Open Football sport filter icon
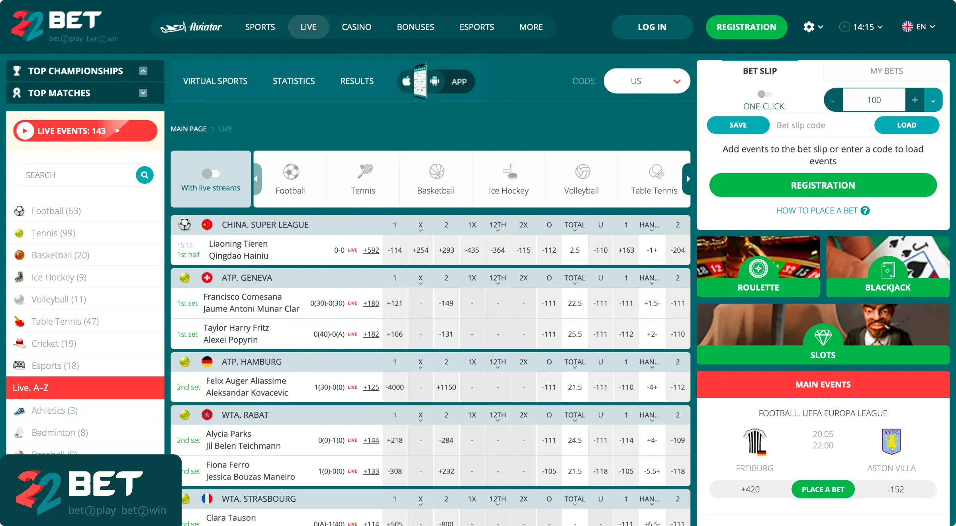 click(290, 172)
